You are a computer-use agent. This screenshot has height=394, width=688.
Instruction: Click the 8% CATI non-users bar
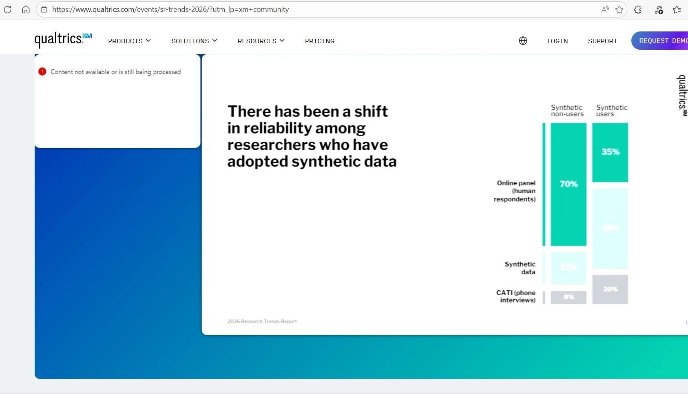pyautogui.click(x=569, y=297)
